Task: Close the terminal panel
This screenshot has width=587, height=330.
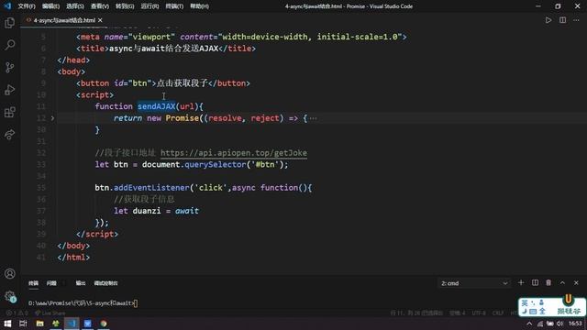Action: pos(576,283)
